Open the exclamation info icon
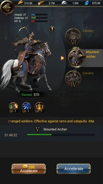The height and width of the screenshot is (184, 103). click(52, 29)
